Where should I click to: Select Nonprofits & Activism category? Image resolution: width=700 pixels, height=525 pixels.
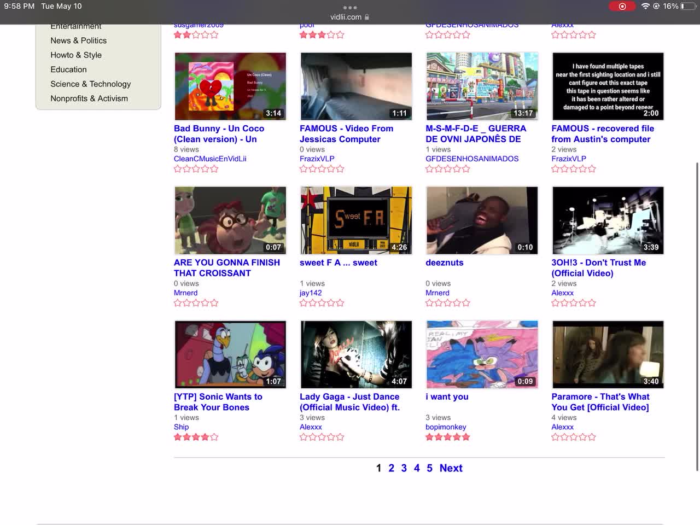click(x=89, y=98)
